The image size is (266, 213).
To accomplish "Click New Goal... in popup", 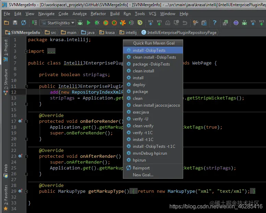I will pos(153,175).
